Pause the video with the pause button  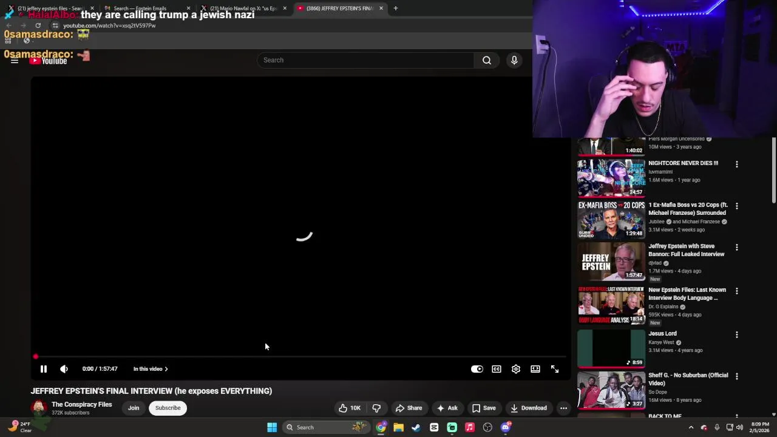click(x=44, y=369)
